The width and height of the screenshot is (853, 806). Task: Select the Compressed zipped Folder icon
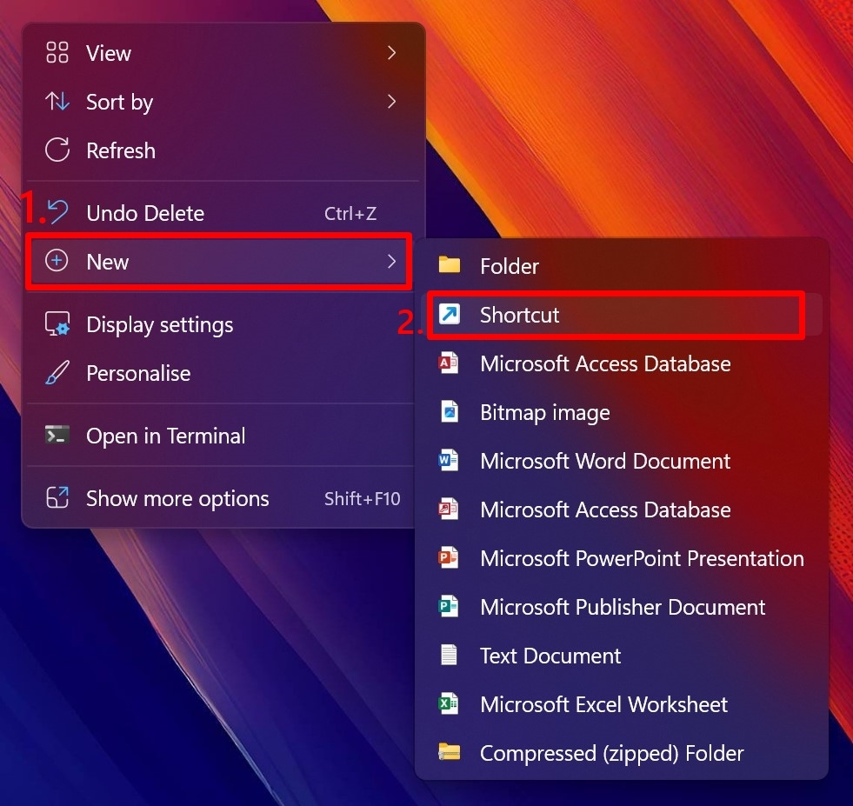click(x=449, y=753)
